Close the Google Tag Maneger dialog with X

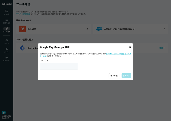click(x=130, y=47)
